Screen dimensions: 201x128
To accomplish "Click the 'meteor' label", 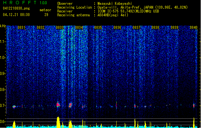I will (x=45, y=10).
